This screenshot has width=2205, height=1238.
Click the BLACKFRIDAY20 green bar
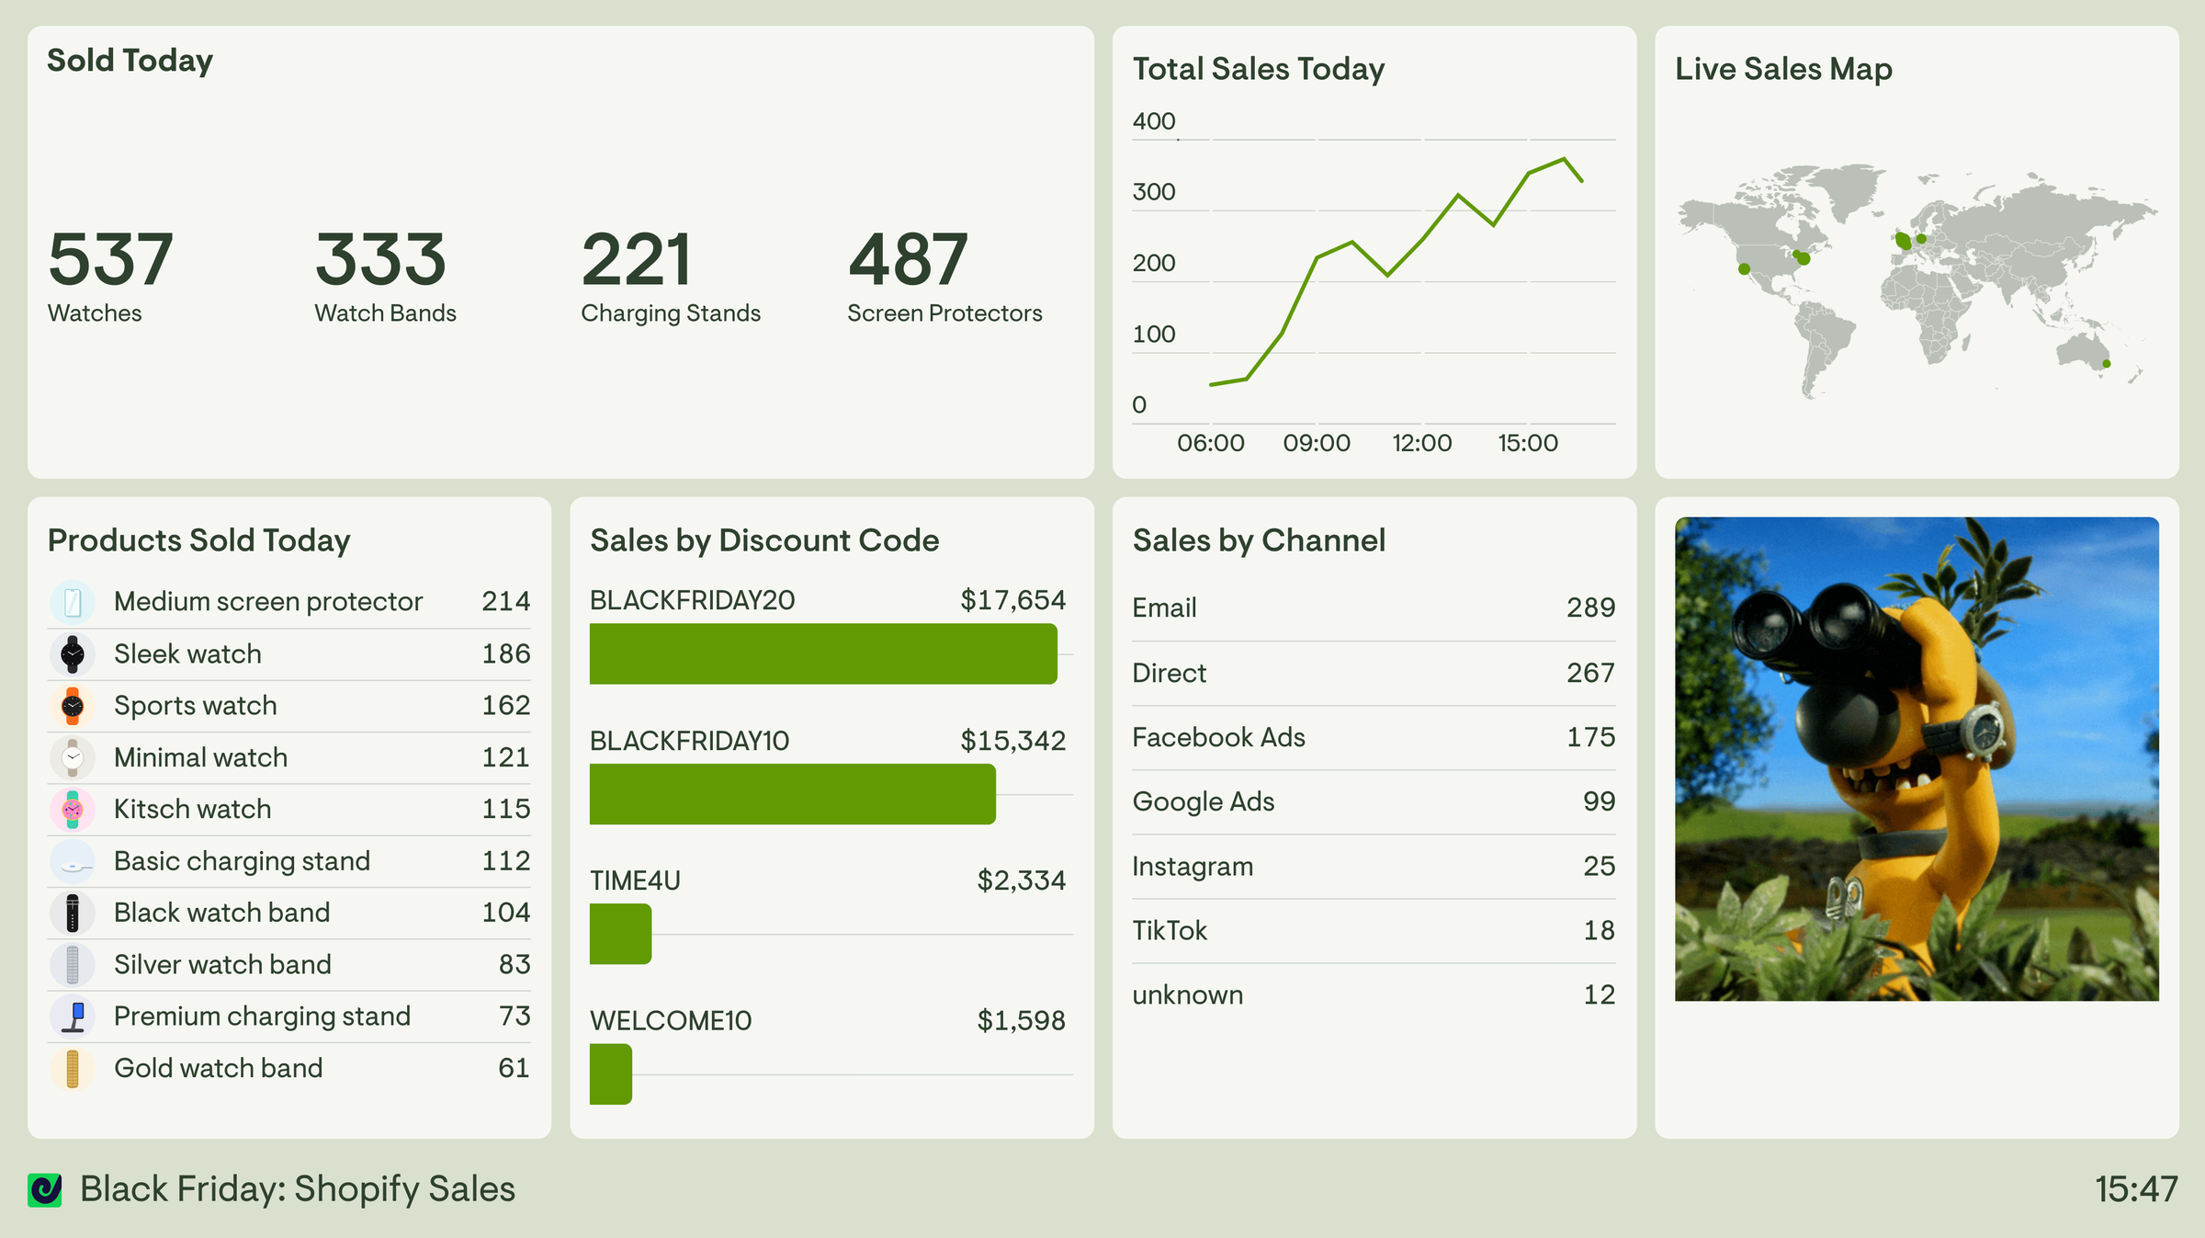pyautogui.click(x=823, y=653)
